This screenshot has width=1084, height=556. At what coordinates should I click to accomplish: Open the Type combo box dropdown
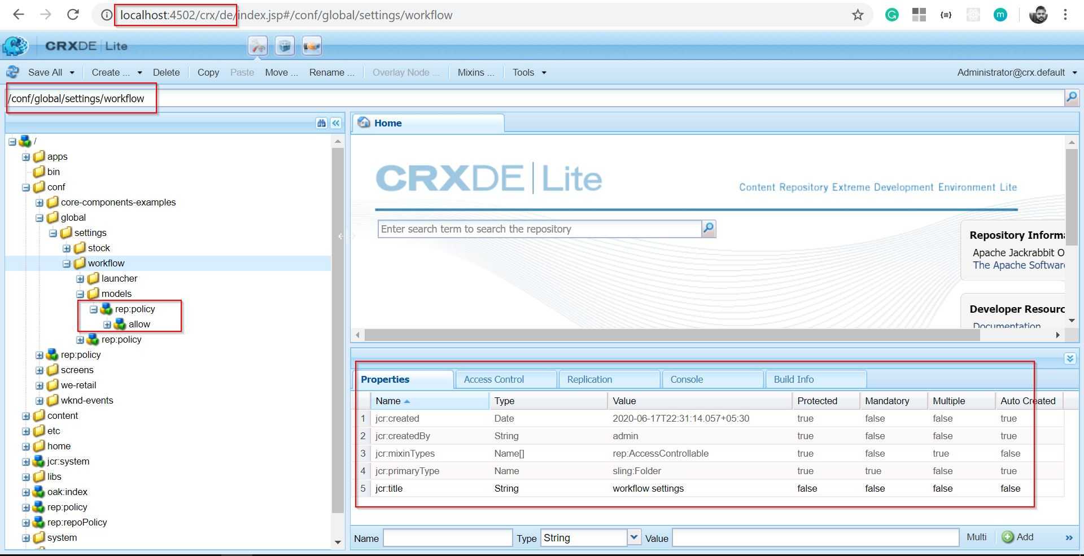click(x=634, y=537)
